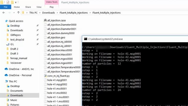
Task: Expand the chevron after This PC in breadcrumb
Action: point(40,13)
